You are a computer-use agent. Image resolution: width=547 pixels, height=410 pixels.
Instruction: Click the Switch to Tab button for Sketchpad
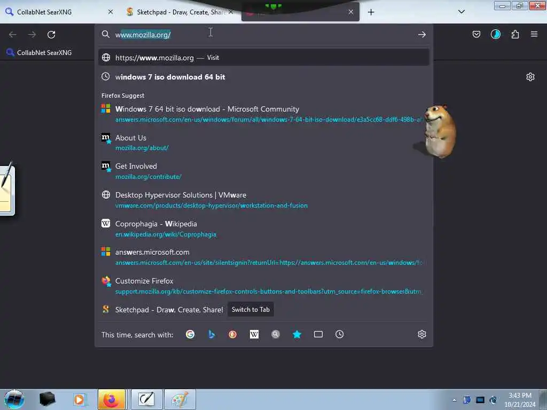point(251,310)
